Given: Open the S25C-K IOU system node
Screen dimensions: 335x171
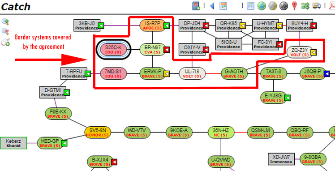Looking at the screenshot, I should tap(113, 50).
